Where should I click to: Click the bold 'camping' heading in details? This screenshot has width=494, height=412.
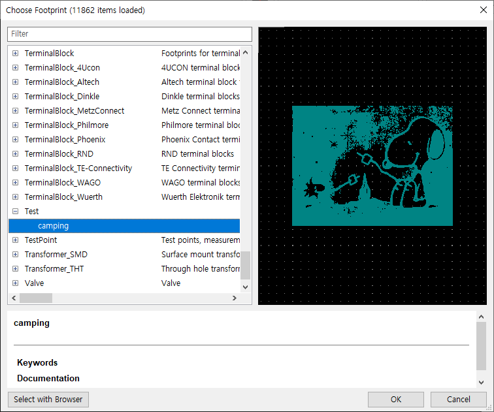(x=31, y=323)
